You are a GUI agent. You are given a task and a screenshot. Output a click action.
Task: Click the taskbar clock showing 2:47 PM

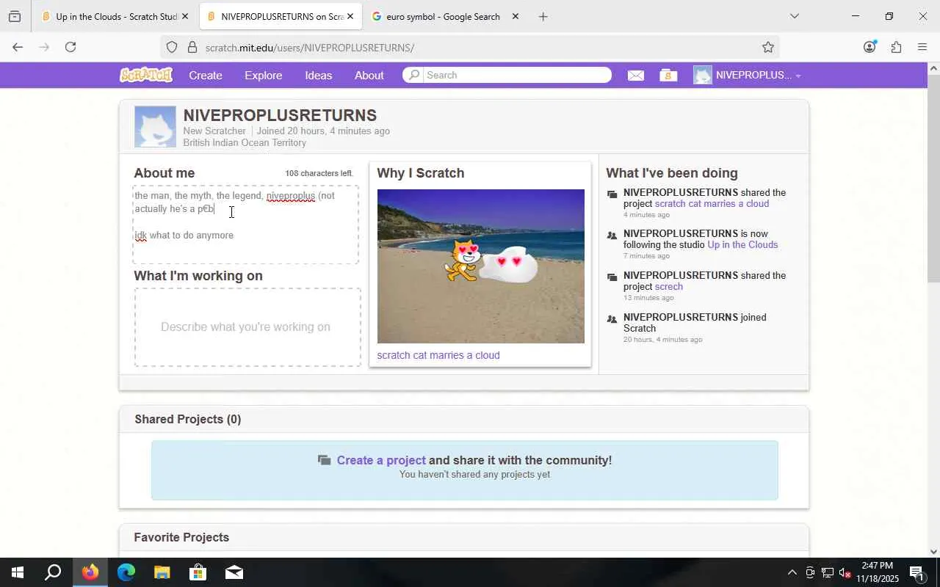click(x=878, y=572)
